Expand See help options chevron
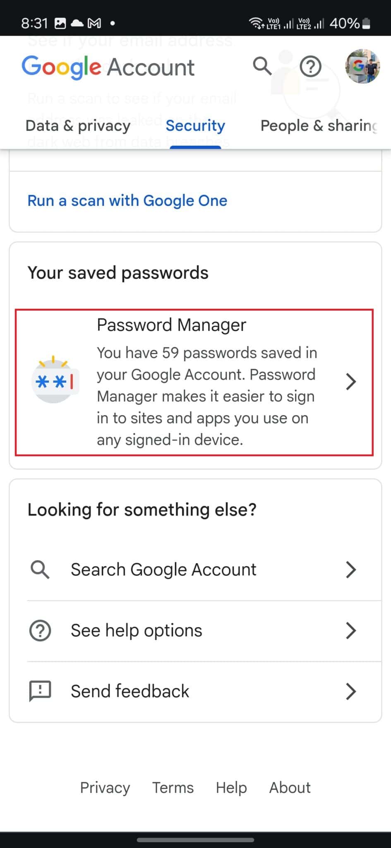Screen dimensions: 391x848 (351, 630)
